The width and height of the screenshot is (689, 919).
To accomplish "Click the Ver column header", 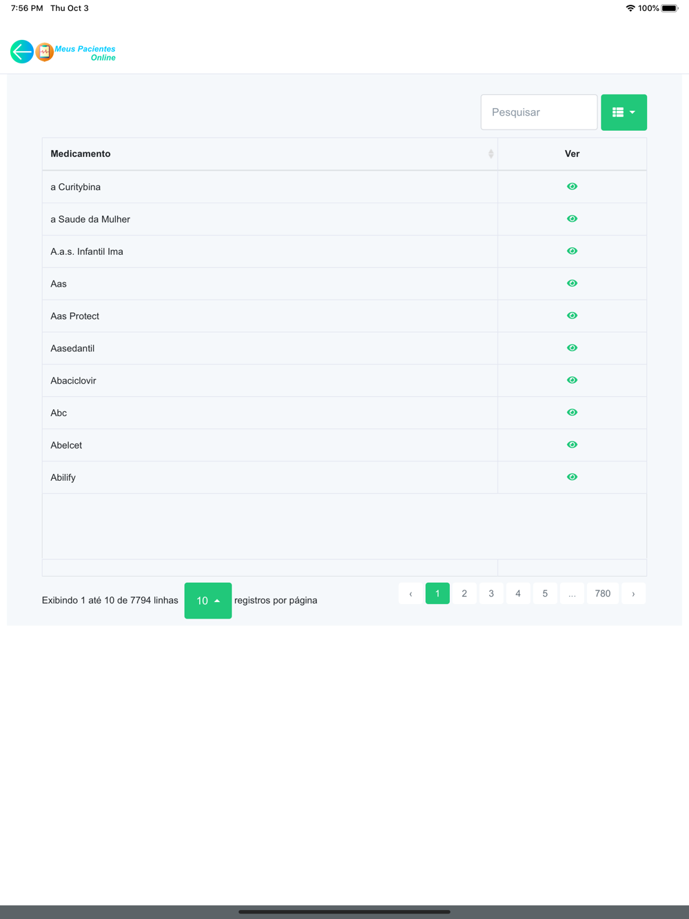I will [x=572, y=154].
